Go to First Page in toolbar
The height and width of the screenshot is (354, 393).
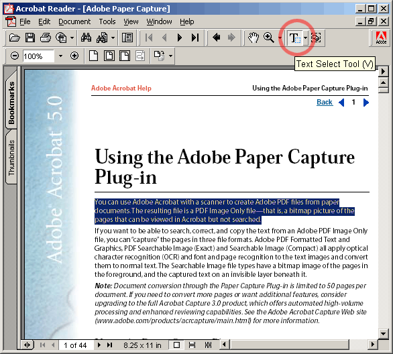pos(149,38)
